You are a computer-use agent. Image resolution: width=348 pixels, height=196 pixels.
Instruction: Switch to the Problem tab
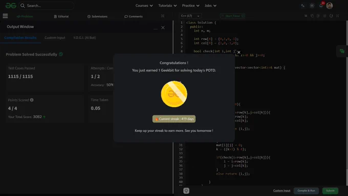pos(25,16)
